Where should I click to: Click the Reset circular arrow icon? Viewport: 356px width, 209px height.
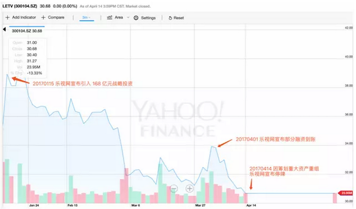tap(170, 18)
